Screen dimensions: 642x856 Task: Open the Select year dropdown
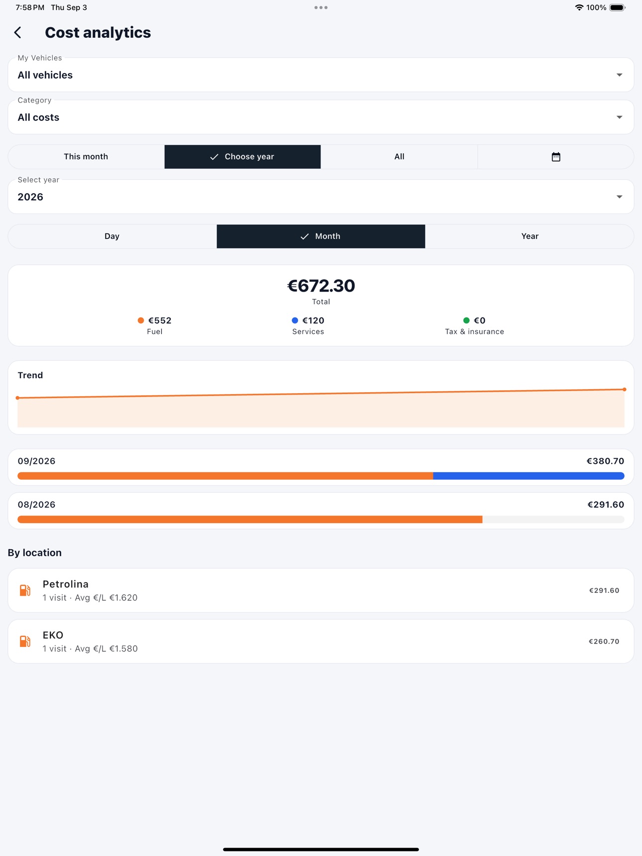coord(321,197)
